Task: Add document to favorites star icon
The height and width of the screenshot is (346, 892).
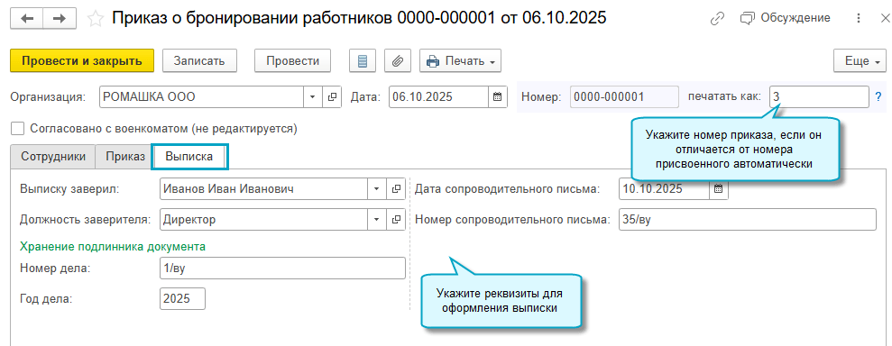Action: (x=96, y=19)
